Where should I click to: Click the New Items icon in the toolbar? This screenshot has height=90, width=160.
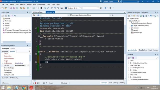point(2,8)
